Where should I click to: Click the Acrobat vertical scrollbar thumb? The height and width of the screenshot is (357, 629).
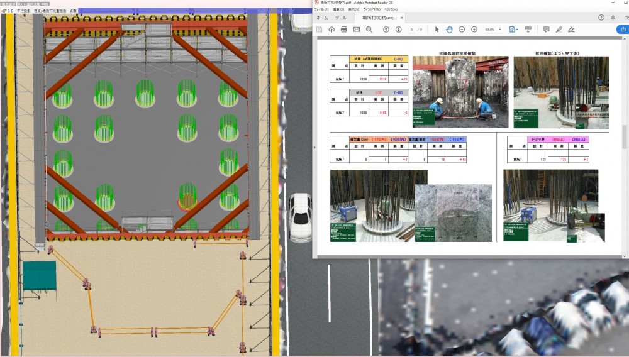tap(625, 136)
